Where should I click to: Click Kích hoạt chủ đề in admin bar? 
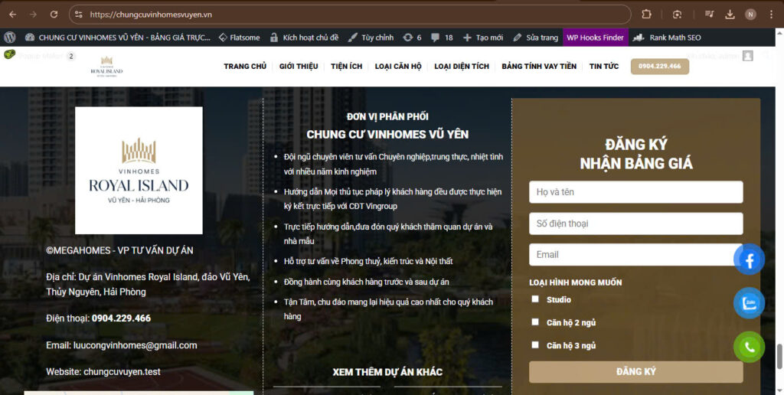[304, 38]
